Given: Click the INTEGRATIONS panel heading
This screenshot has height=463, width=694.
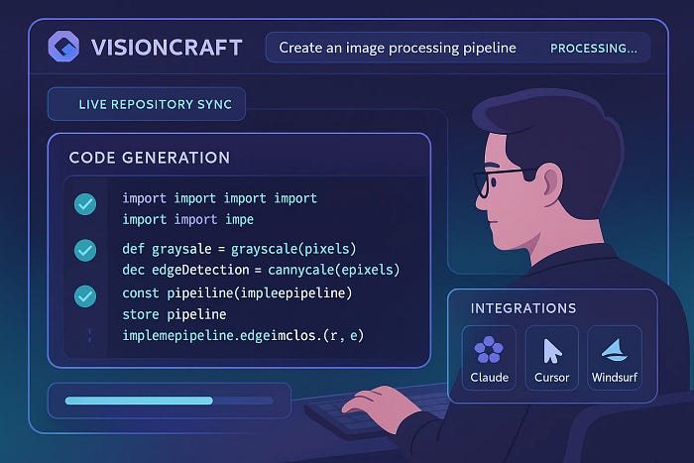Looking at the screenshot, I should [523, 308].
